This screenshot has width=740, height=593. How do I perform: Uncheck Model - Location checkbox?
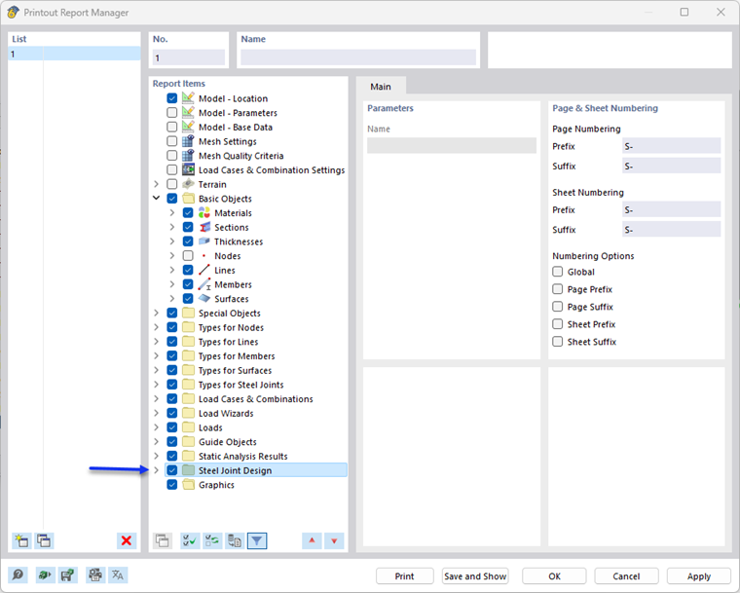(171, 98)
